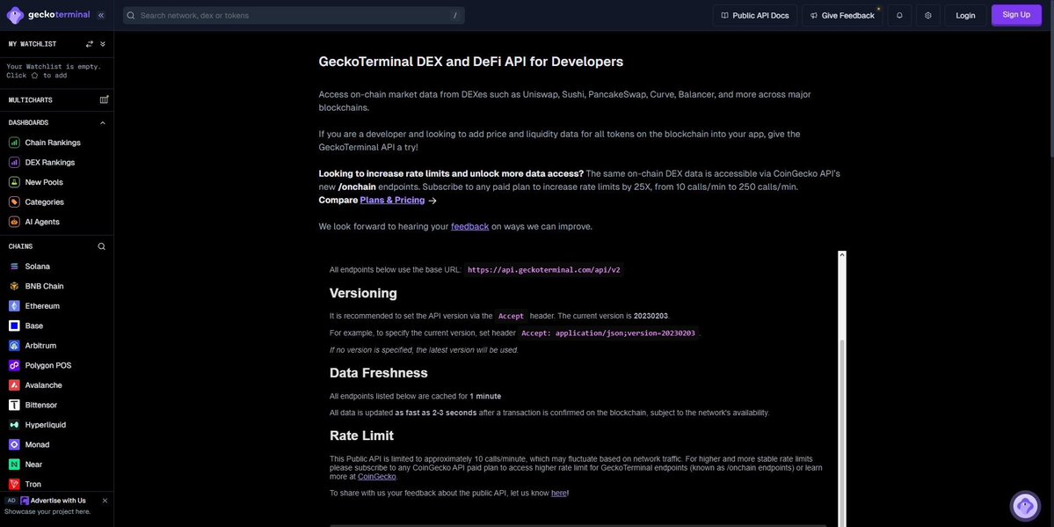The image size is (1054, 527).
Task: Click the slash shortcut key in search bar
Action: point(455,16)
